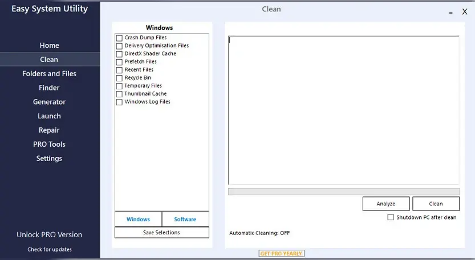The width and height of the screenshot is (475, 260).
Task: Minimize the Easy System Utility window
Action: [450, 13]
